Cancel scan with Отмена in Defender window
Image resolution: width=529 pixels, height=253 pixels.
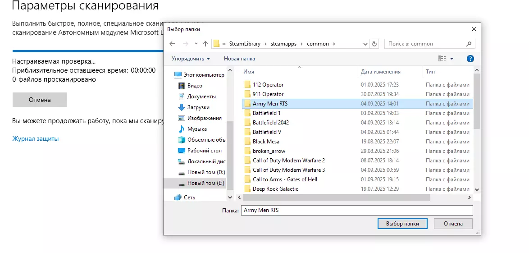pyautogui.click(x=40, y=100)
